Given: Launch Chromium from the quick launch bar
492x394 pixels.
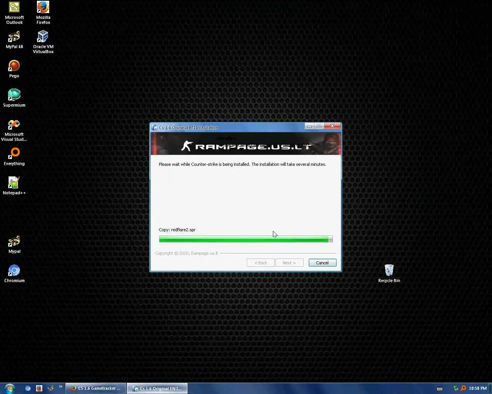Looking at the screenshot, I should click(28, 388).
